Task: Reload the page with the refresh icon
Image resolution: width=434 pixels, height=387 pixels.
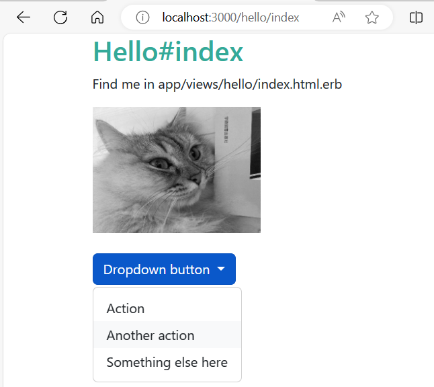Action: pyautogui.click(x=60, y=17)
